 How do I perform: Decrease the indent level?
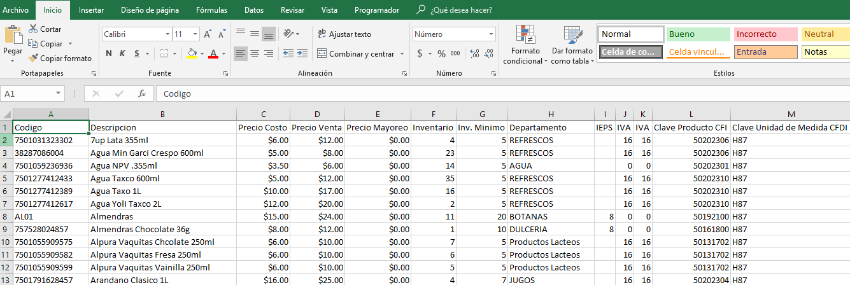[x=287, y=53]
